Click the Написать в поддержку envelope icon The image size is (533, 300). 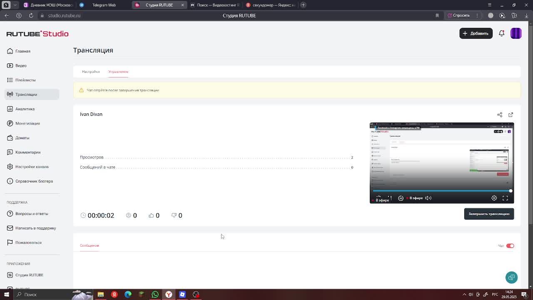10,228
